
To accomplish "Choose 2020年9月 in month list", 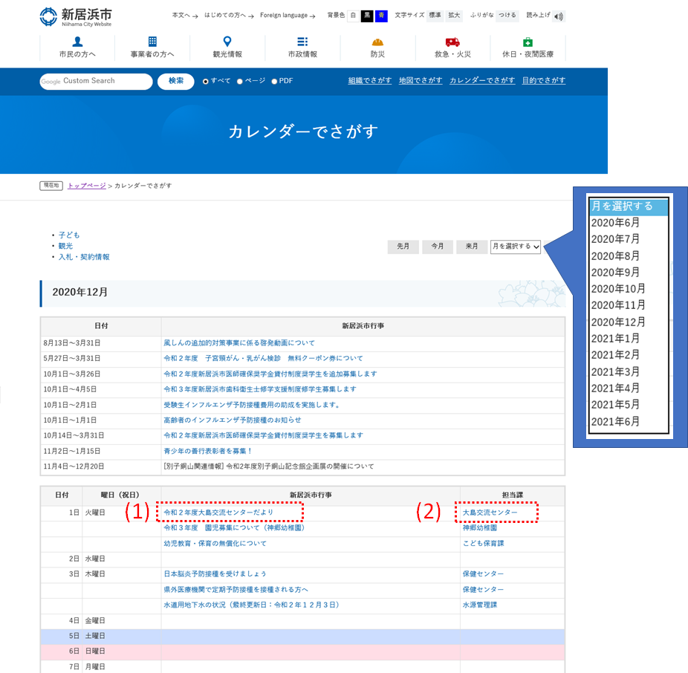I will coord(616,273).
